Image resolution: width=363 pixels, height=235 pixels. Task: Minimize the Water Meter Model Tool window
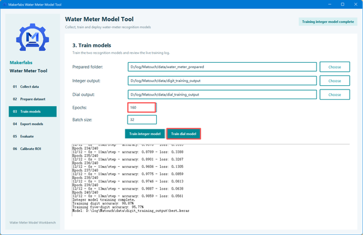330,4
